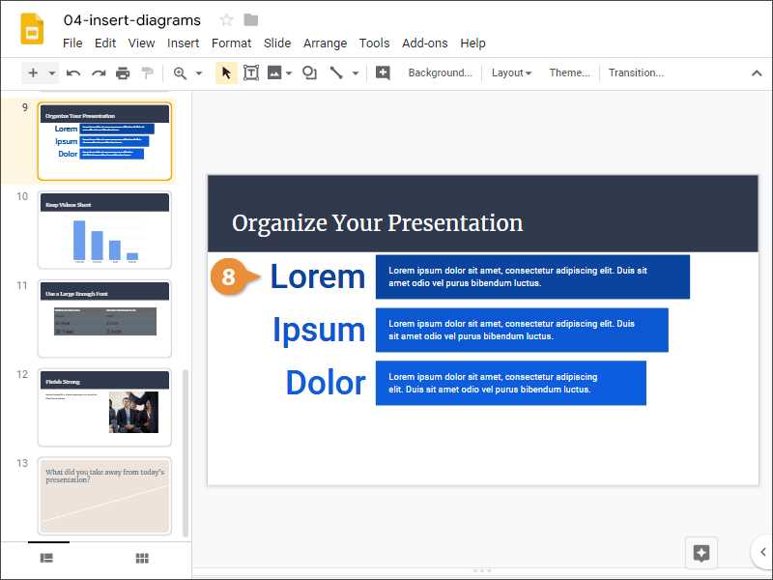The image size is (773, 580).
Task: Click the Print icon
Action: [123, 73]
